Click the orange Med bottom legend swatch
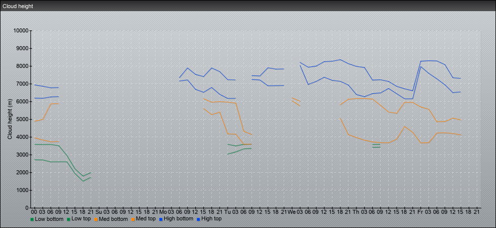496x228 pixels. [96, 219]
